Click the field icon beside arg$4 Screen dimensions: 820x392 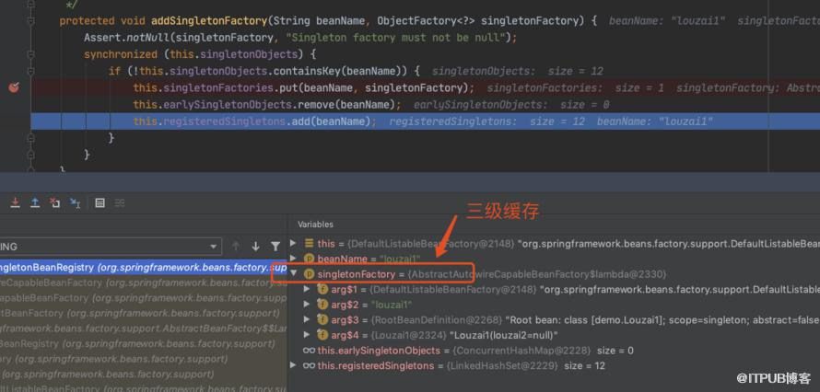coord(322,335)
